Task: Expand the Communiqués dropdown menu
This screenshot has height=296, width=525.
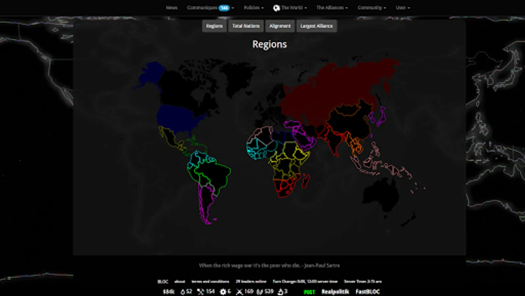Action: (x=210, y=8)
